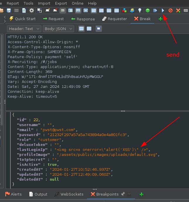Click the right chevron before Quick Start
Viewport: 189px width, 202px height.
[x=5, y=21]
